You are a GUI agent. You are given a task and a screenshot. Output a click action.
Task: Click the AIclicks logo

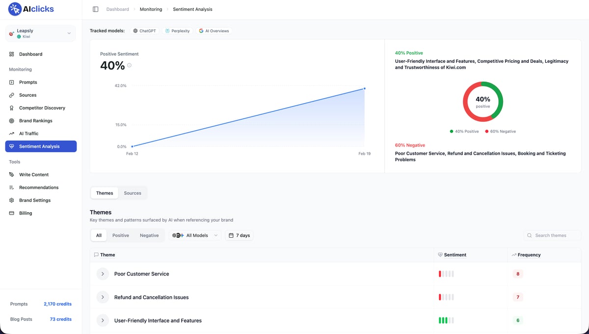[x=30, y=9]
